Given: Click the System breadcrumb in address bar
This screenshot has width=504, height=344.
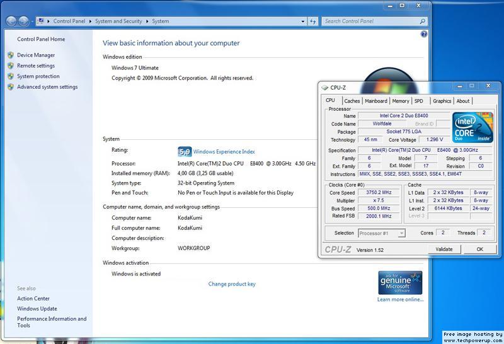Looking at the screenshot, I should click(x=161, y=21).
